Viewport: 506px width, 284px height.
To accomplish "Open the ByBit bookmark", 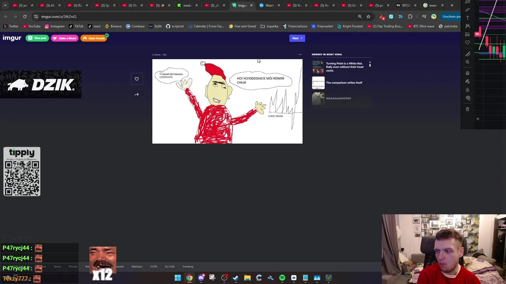I will (x=155, y=26).
